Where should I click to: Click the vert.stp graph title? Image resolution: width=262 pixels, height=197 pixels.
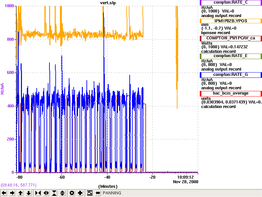click(108, 3)
